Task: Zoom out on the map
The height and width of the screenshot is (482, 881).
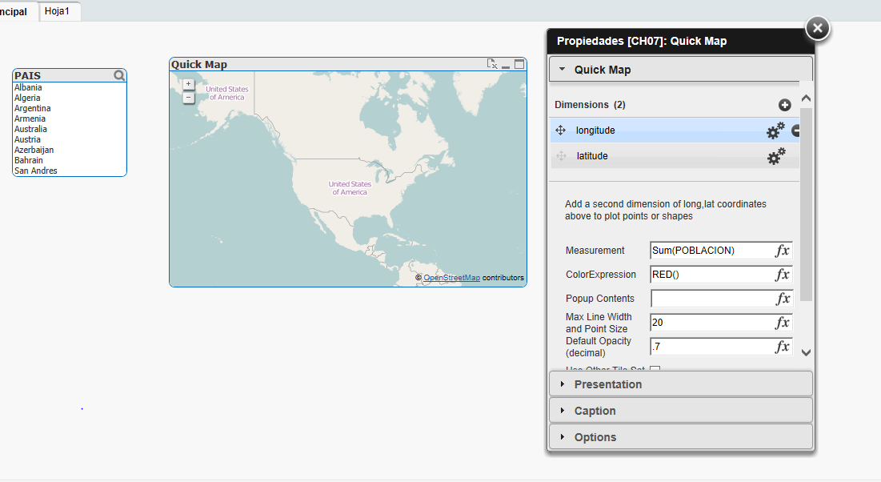Action: 188,98
